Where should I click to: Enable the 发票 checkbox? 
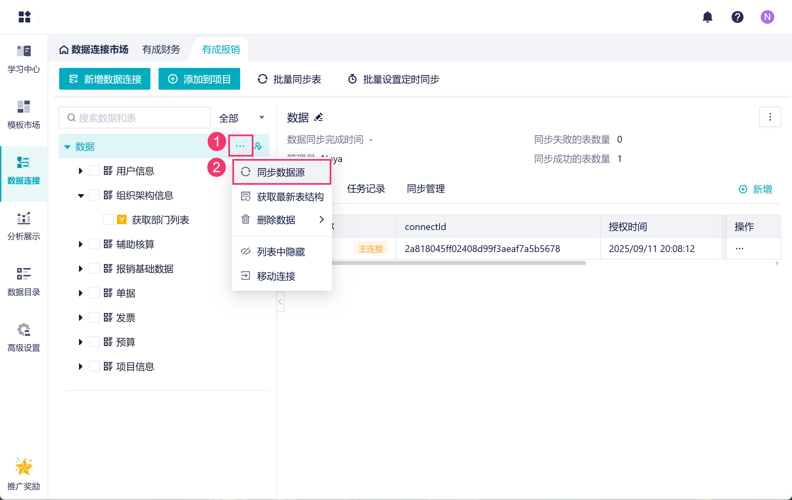94,317
